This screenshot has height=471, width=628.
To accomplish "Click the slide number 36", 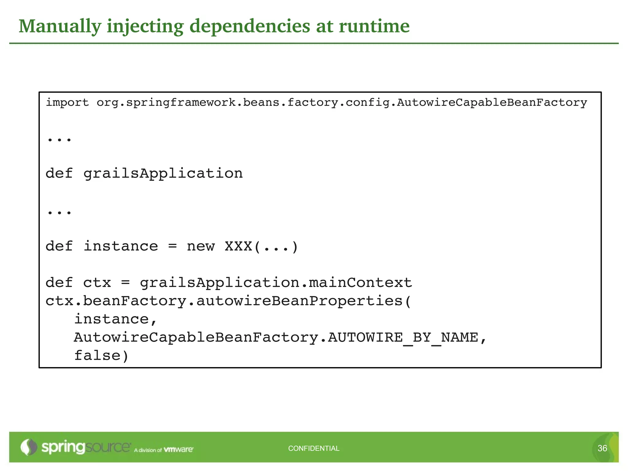I will coord(602,448).
